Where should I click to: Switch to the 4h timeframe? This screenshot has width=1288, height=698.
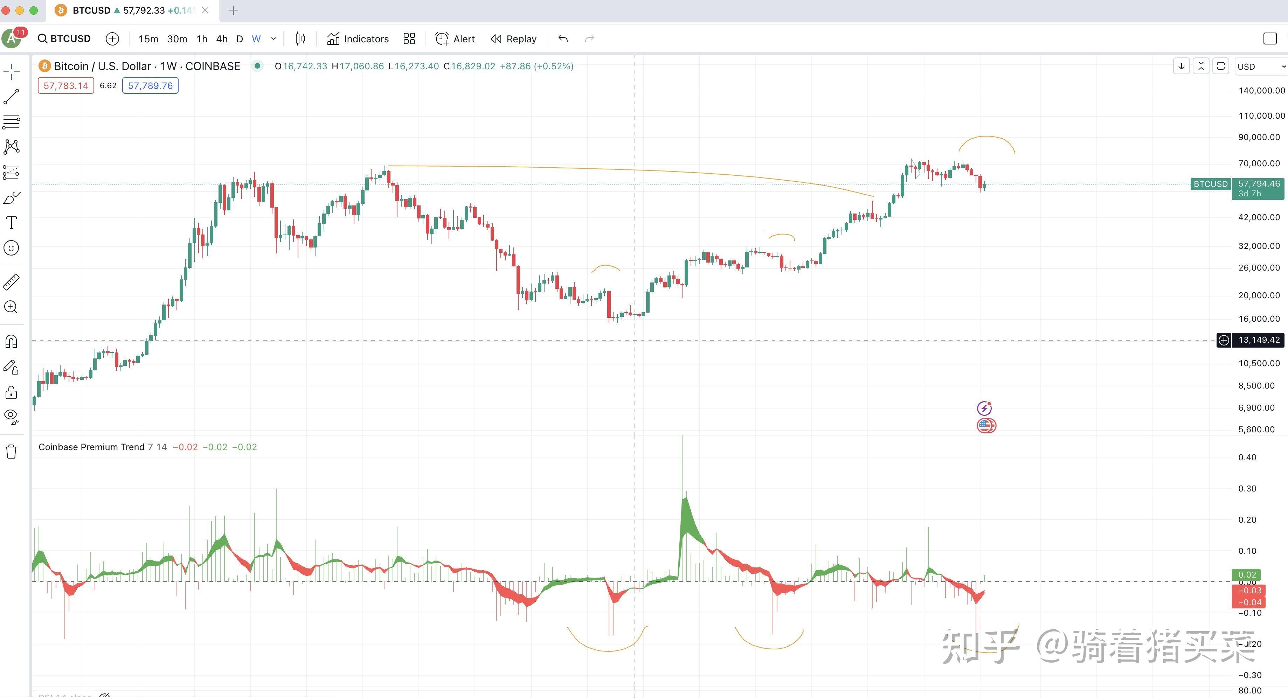(222, 39)
